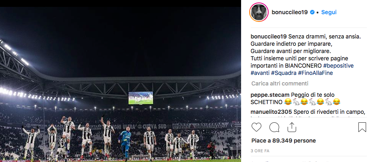Open the #avanti hashtag
The width and height of the screenshot is (375, 162).
260,73
